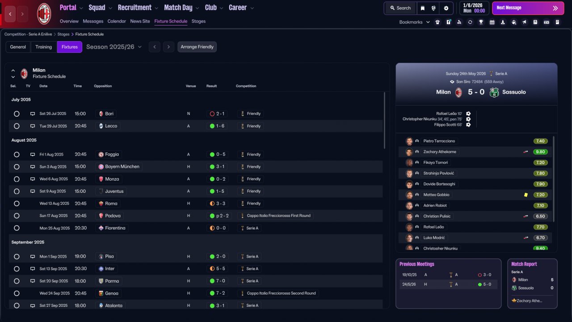Click the Next Message button
Screen dimensions: 572x322
[528, 8]
